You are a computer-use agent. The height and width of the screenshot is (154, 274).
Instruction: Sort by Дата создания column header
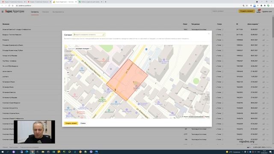pyautogui.click(x=253, y=24)
